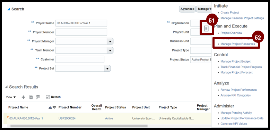Open the Project Status selection field

click(201, 59)
